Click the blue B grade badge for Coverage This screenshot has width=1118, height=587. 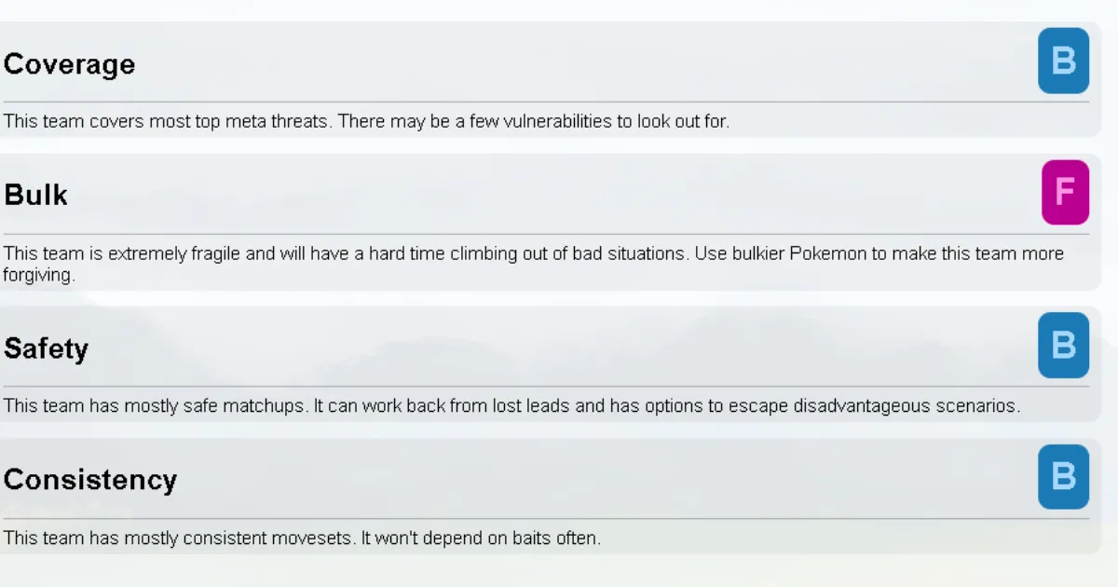click(x=1063, y=61)
